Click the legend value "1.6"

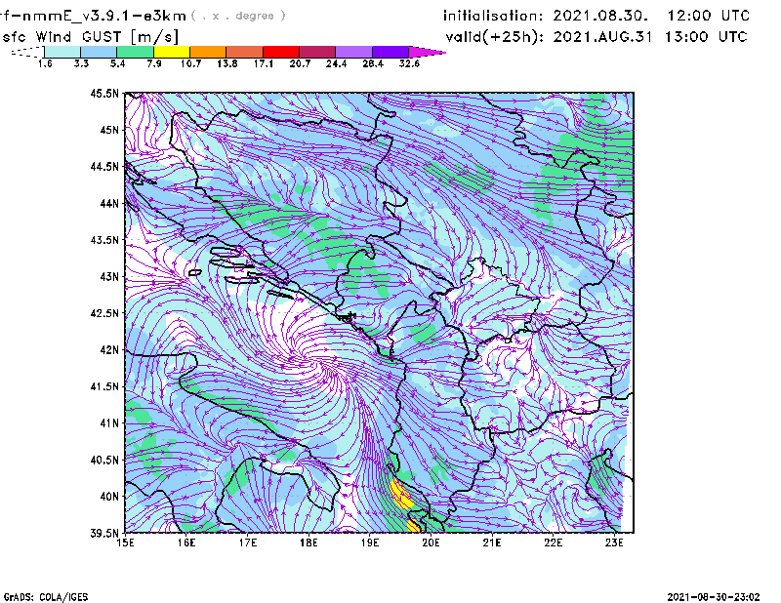[x=45, y=63]
